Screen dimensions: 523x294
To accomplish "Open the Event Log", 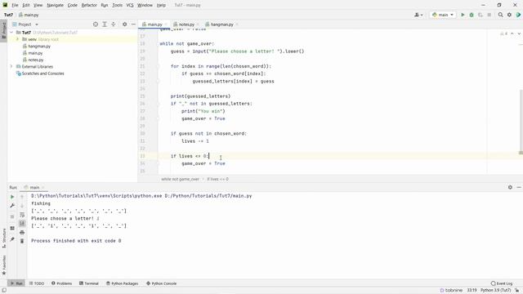I will (502, 283).
